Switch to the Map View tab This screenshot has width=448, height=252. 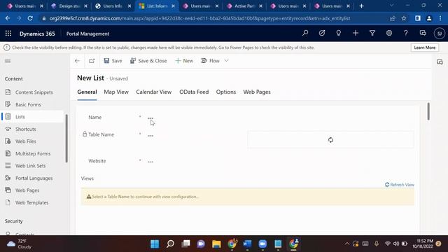pos(116,92)
